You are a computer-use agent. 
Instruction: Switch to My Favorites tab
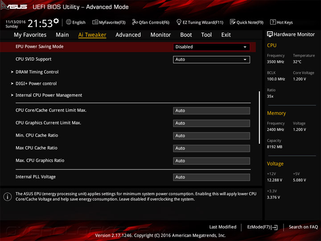(30, 35)
